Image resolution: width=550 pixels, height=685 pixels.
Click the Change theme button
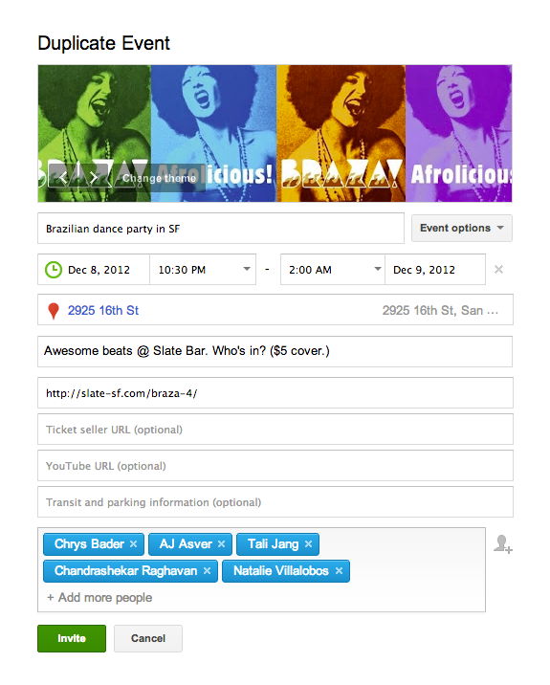[159, 178]
